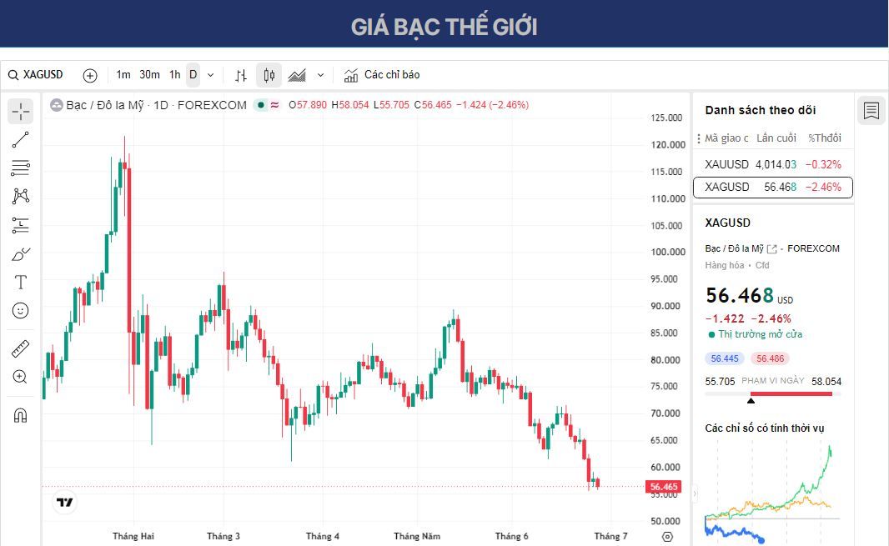
Task: Select the long position forecasting tool
Action: coord(20,225)
